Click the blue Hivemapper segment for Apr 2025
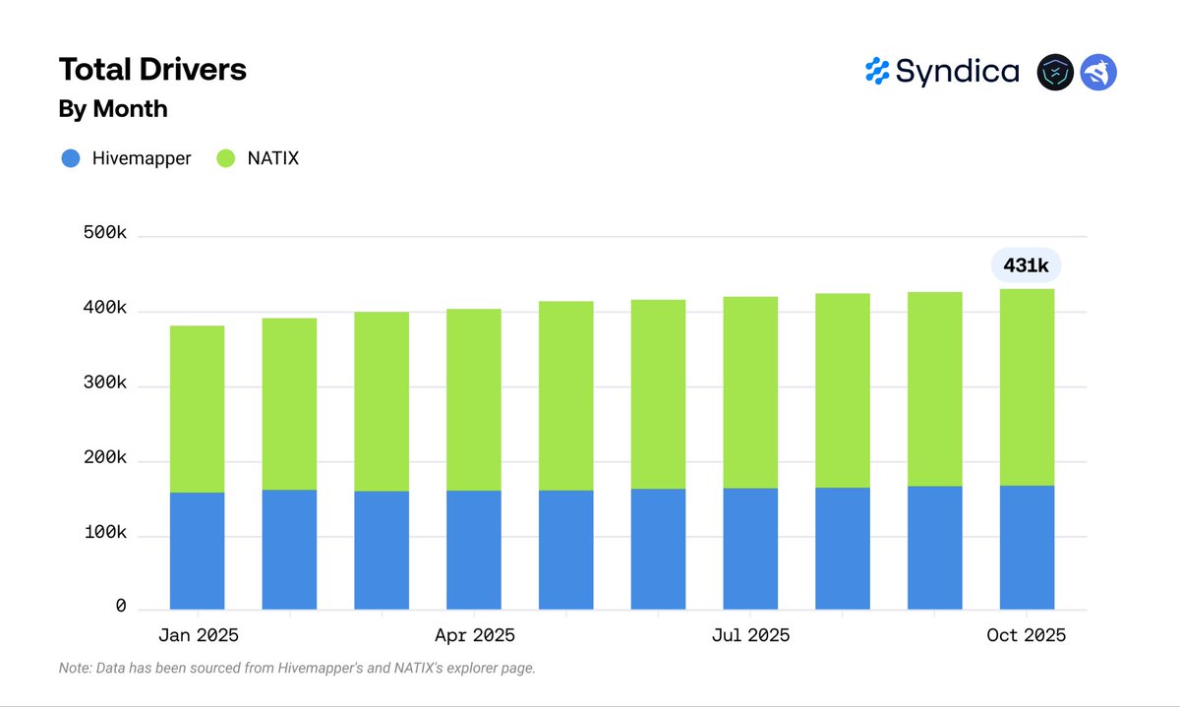Image resolution: width=1180 pixels, height=707 pixels. click(474, 550)
